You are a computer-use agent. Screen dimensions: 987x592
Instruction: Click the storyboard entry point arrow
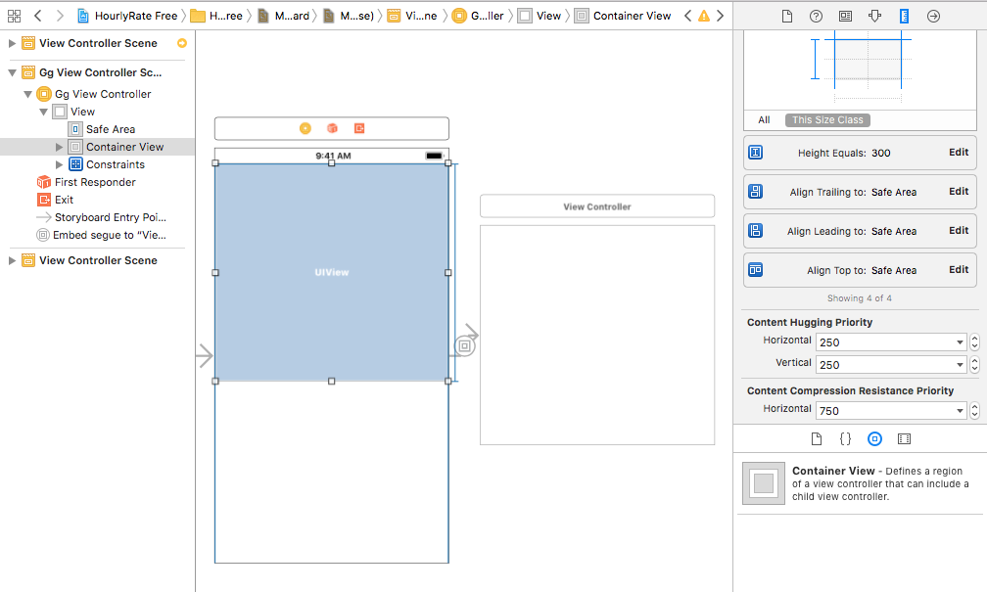(205, 355)
